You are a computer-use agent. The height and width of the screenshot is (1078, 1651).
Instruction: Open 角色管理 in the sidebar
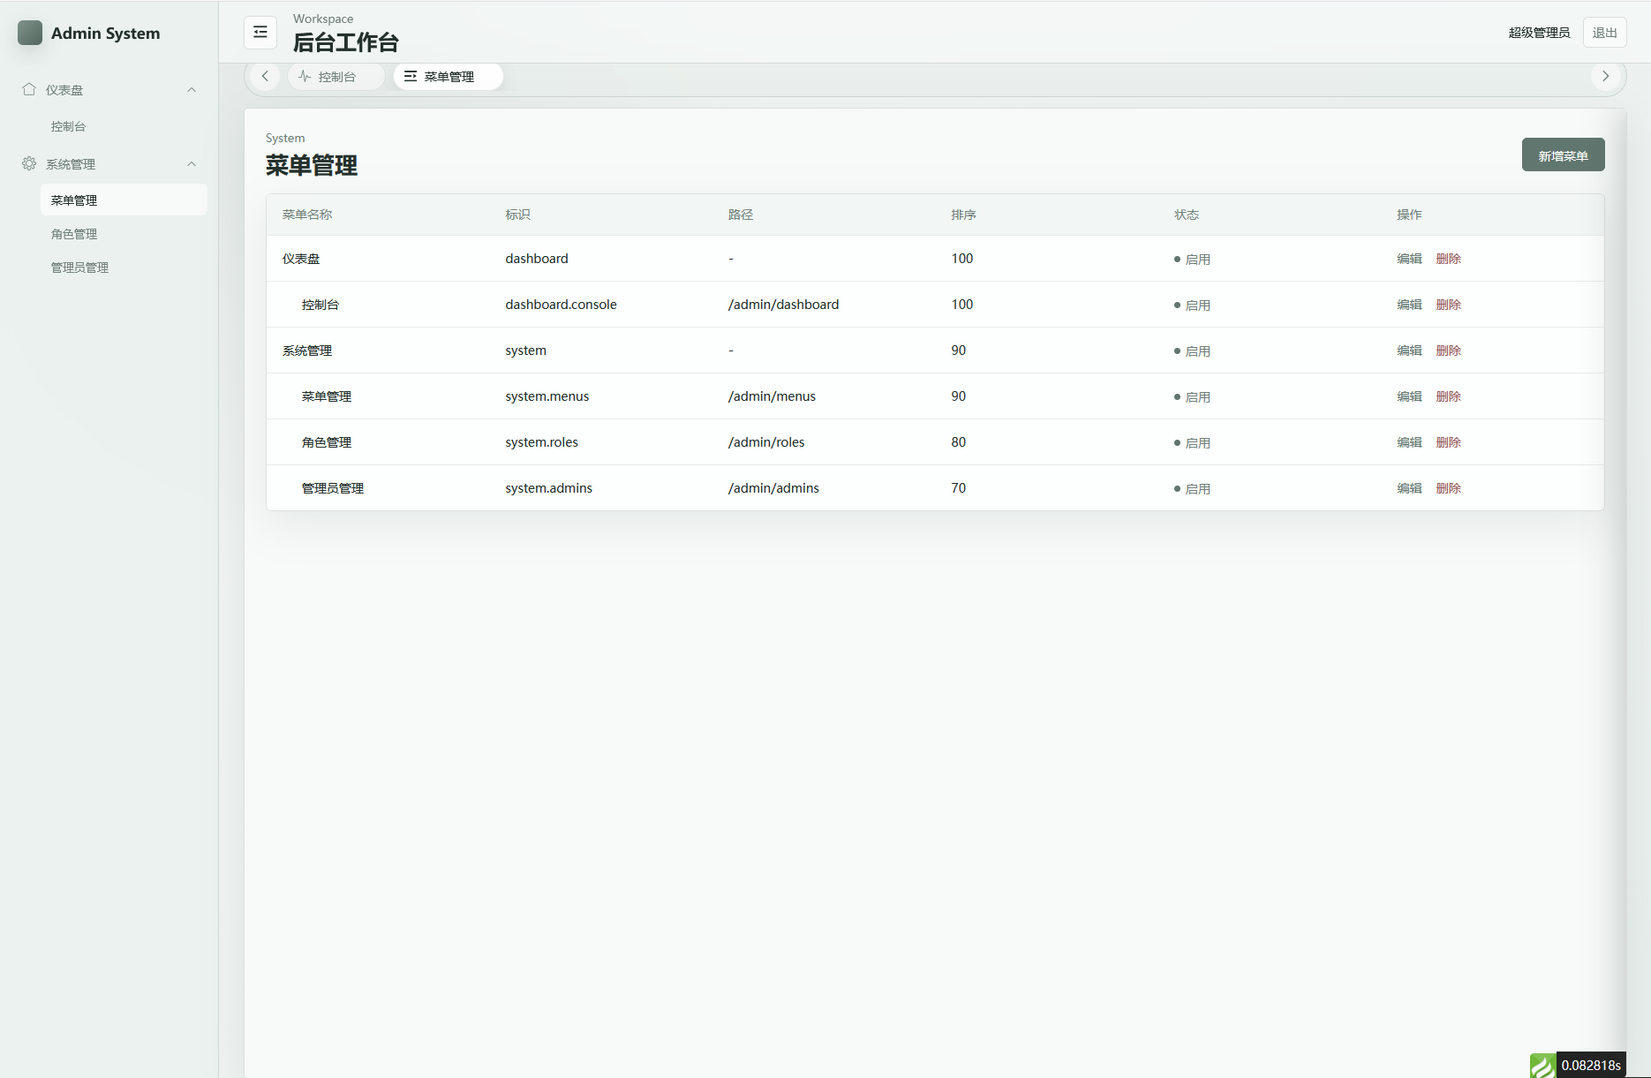124,233
